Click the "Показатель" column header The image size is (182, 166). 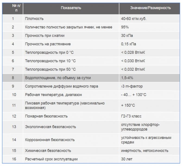71,8
